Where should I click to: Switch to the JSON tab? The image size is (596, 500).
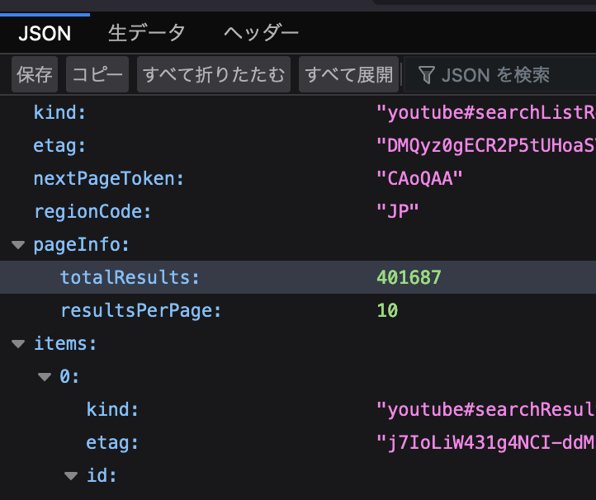click(45, 33)
